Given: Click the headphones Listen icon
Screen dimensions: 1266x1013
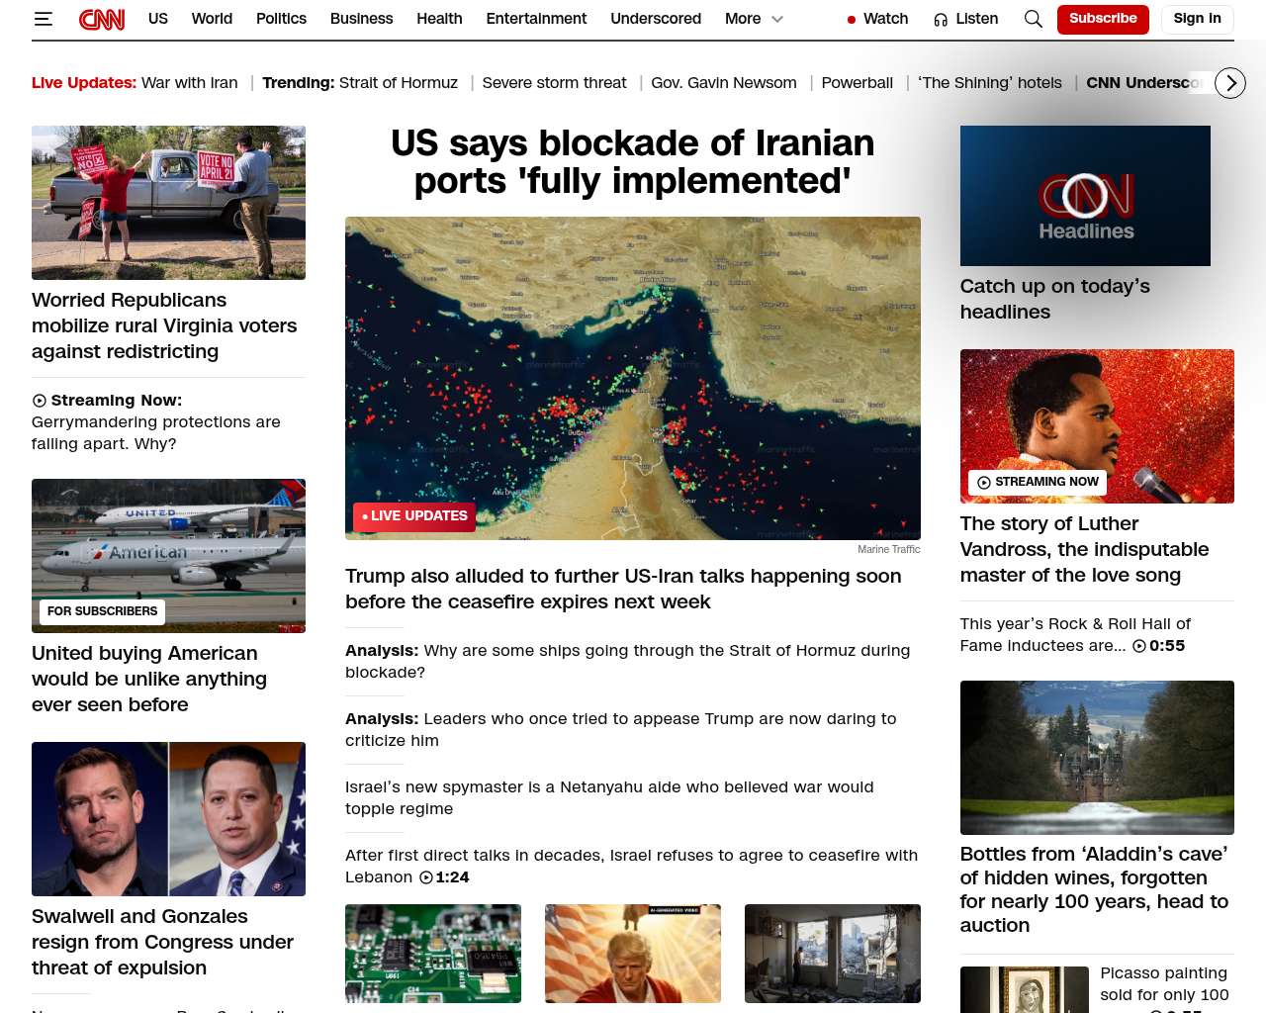Looking at the screenshot, I should [x=941, y=20].
